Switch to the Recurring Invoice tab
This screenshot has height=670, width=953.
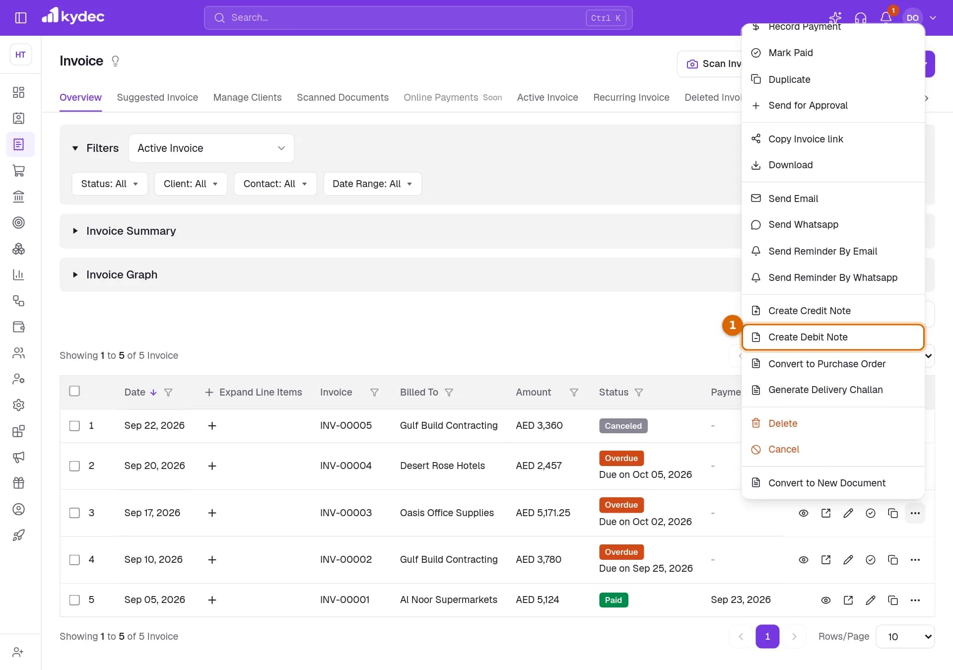631,97
